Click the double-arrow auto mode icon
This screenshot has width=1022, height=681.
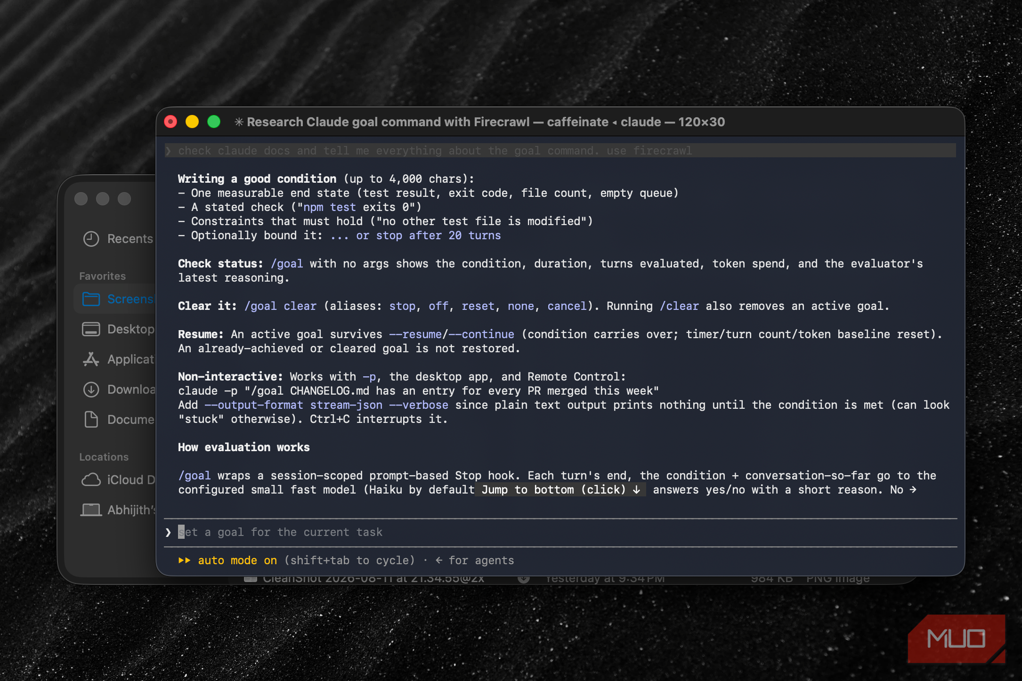click(184, 560)
